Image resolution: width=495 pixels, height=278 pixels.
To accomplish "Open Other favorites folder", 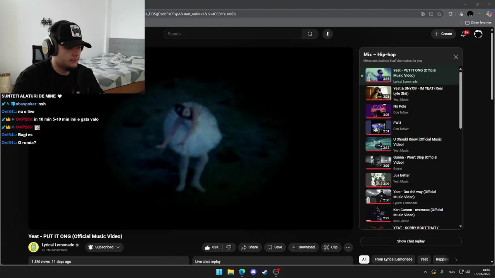I will [478, 23].
